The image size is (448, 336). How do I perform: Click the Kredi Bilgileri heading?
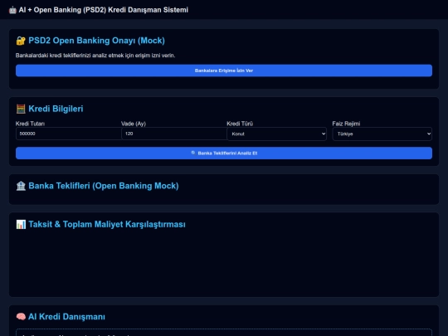56,109
